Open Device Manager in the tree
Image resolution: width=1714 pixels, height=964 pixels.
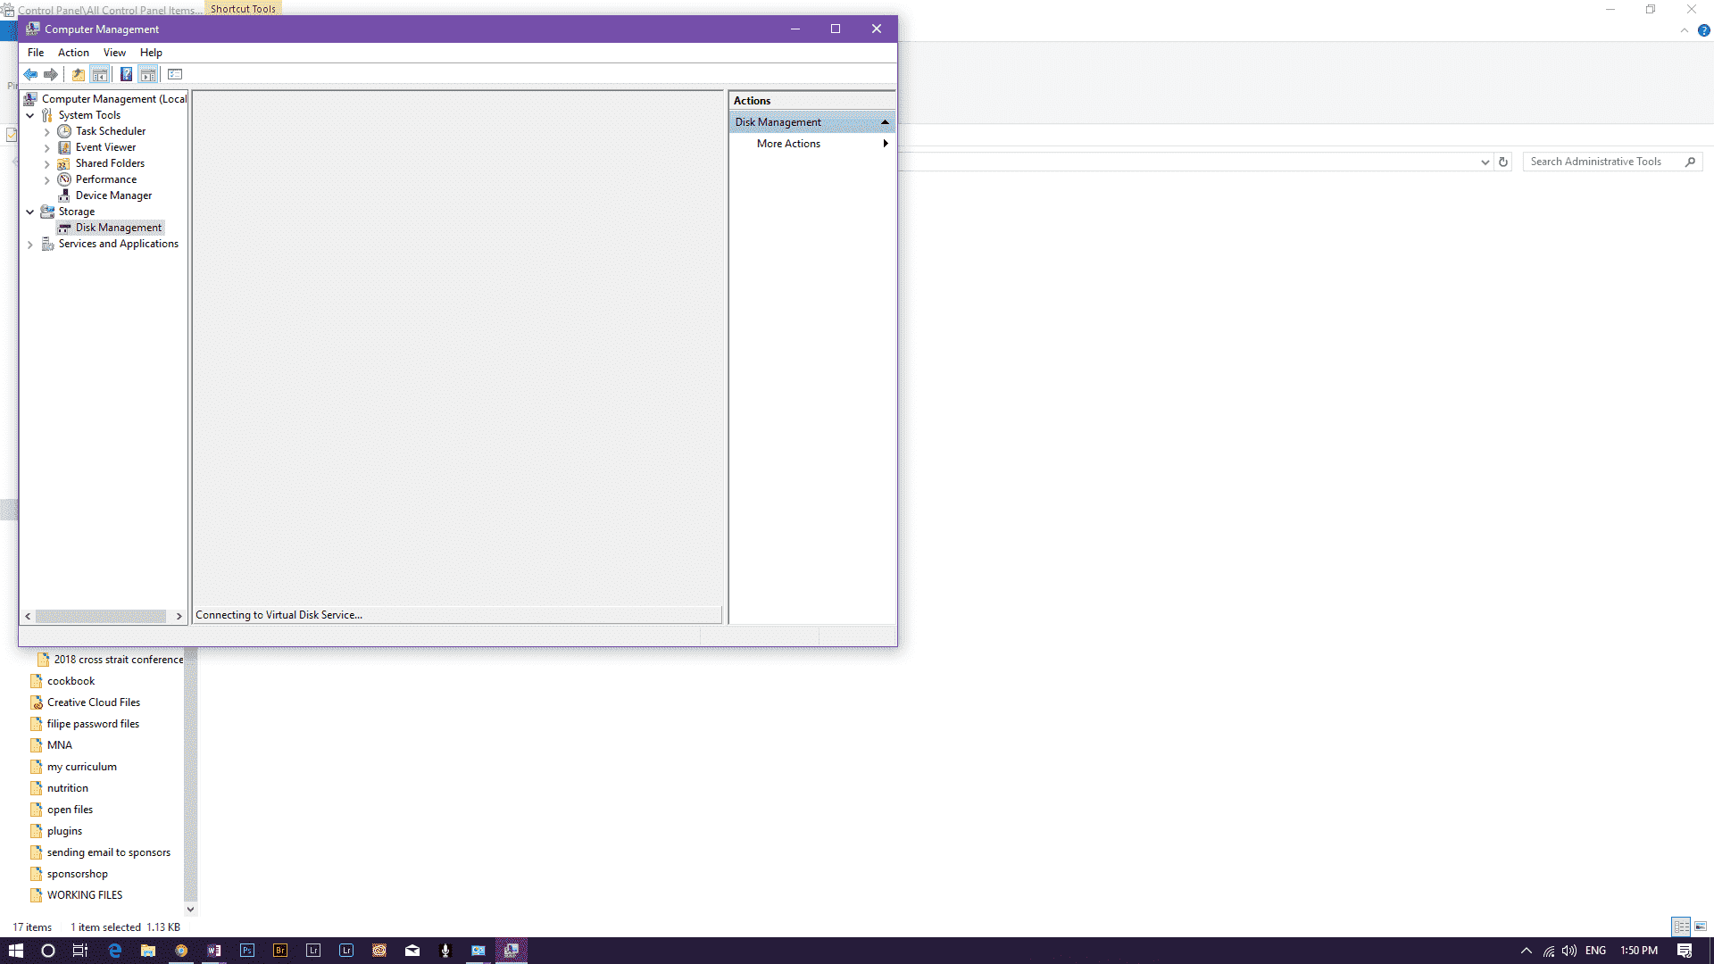[x=113, y=195]
